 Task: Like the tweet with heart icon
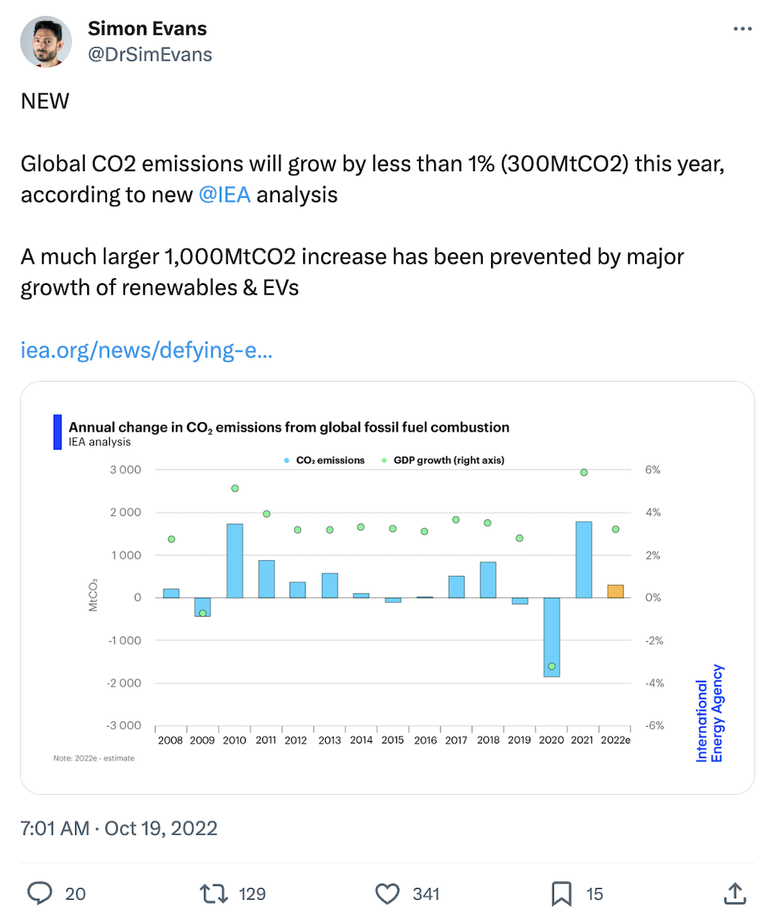pyautogui.click(x=387, y=894)
